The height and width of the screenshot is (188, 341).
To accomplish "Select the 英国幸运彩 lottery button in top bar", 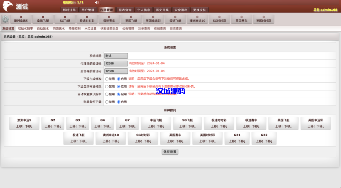I will (153, 19).
